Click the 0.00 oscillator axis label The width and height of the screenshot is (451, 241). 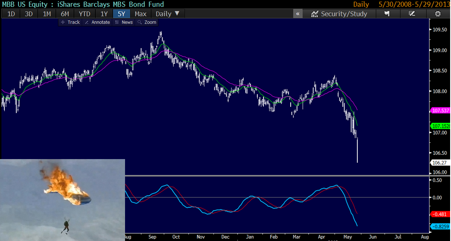pos(437,197)
